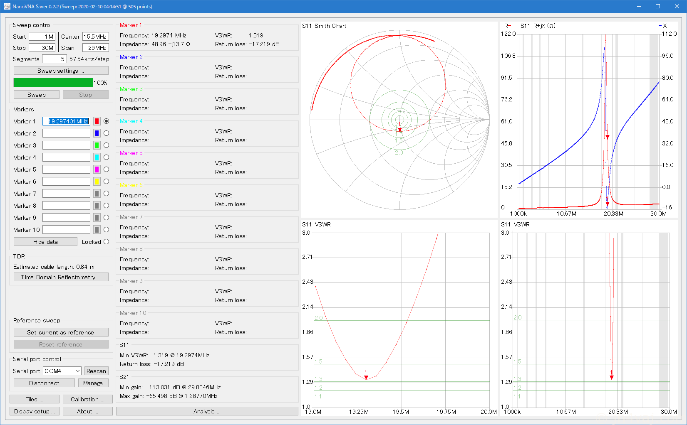Click the sweep progress bar
Image resolution: width=687 pixels, height=425 pixels.
pyautogui.click(x=53, y=83)
